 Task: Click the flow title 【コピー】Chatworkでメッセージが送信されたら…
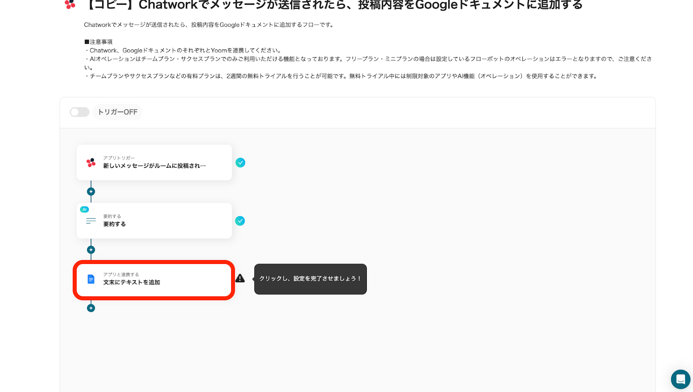tap(333, 5)
